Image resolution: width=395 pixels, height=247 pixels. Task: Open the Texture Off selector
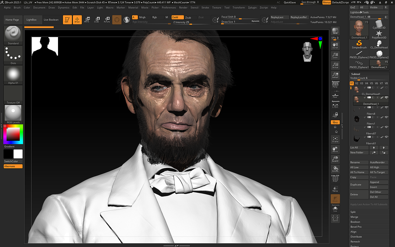coord(13,94)
